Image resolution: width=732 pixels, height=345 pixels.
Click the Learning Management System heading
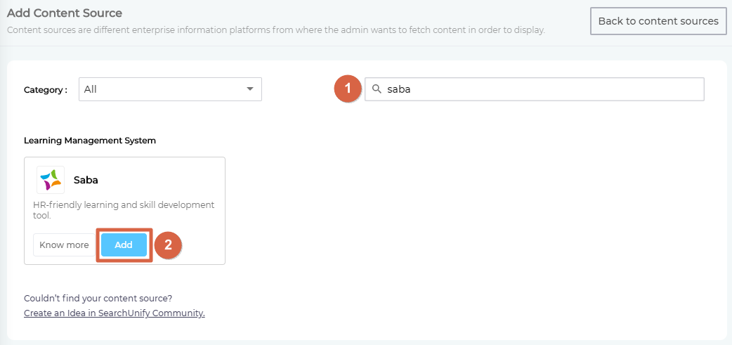pyautogui.click(x=90, y=141)
